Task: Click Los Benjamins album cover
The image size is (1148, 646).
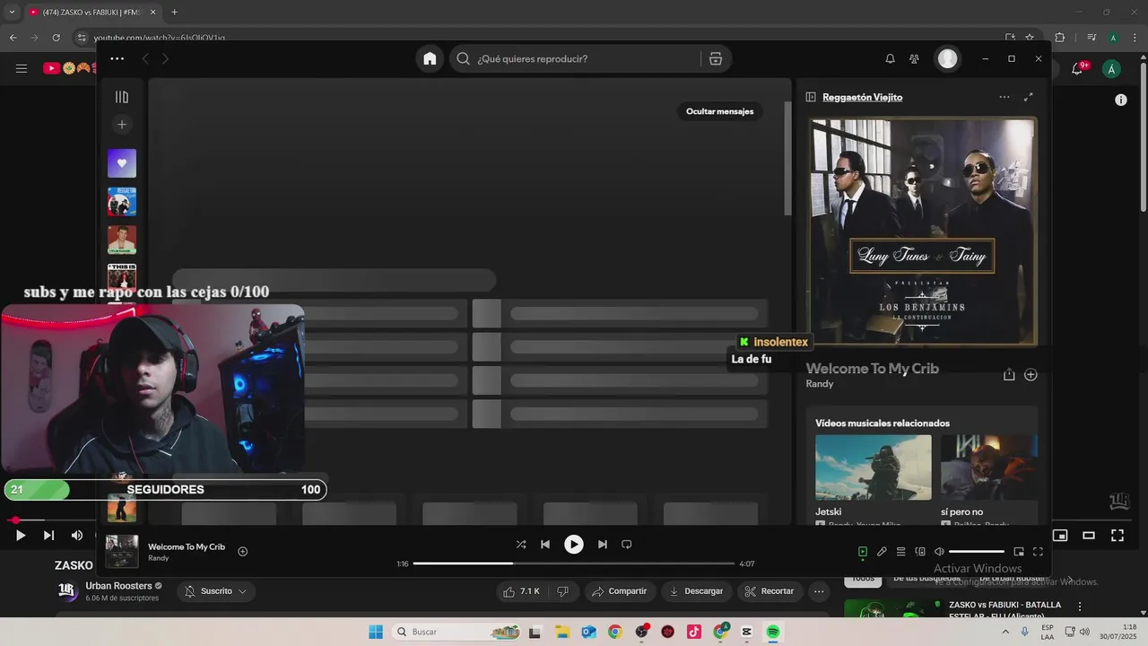Action: coord(922,231)
